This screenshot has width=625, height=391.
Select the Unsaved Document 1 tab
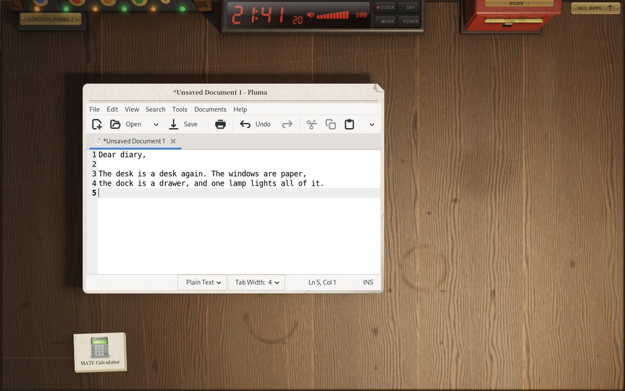coord(134,141)
